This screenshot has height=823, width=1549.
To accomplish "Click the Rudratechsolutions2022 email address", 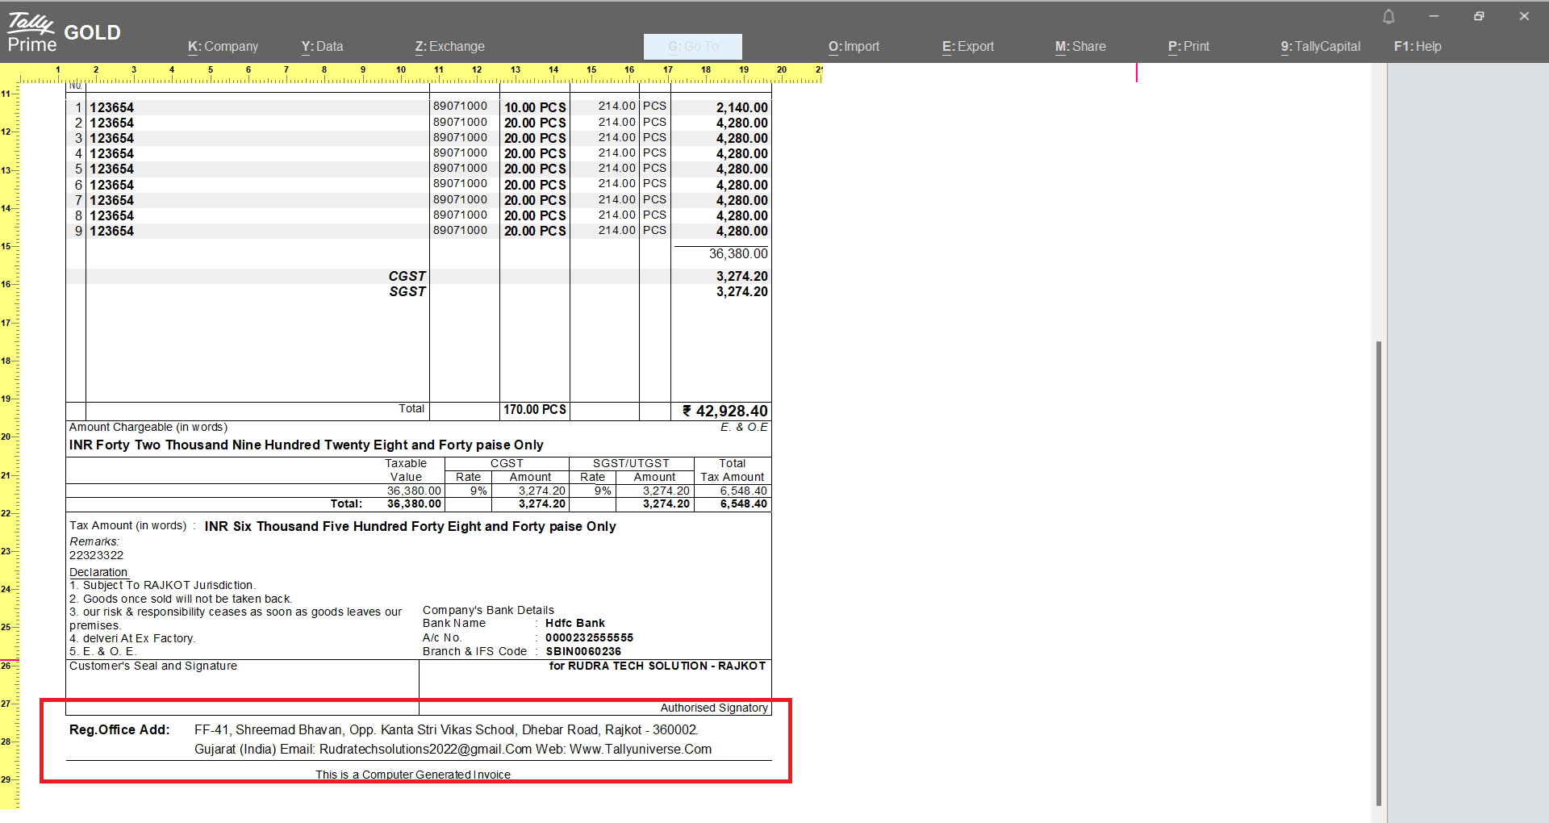I will (x=425, y=750).
